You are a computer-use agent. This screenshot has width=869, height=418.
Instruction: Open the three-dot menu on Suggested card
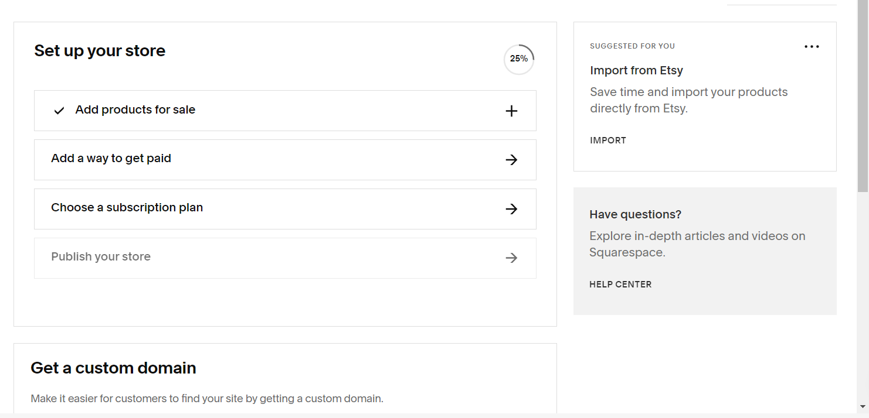coord(812,47)
